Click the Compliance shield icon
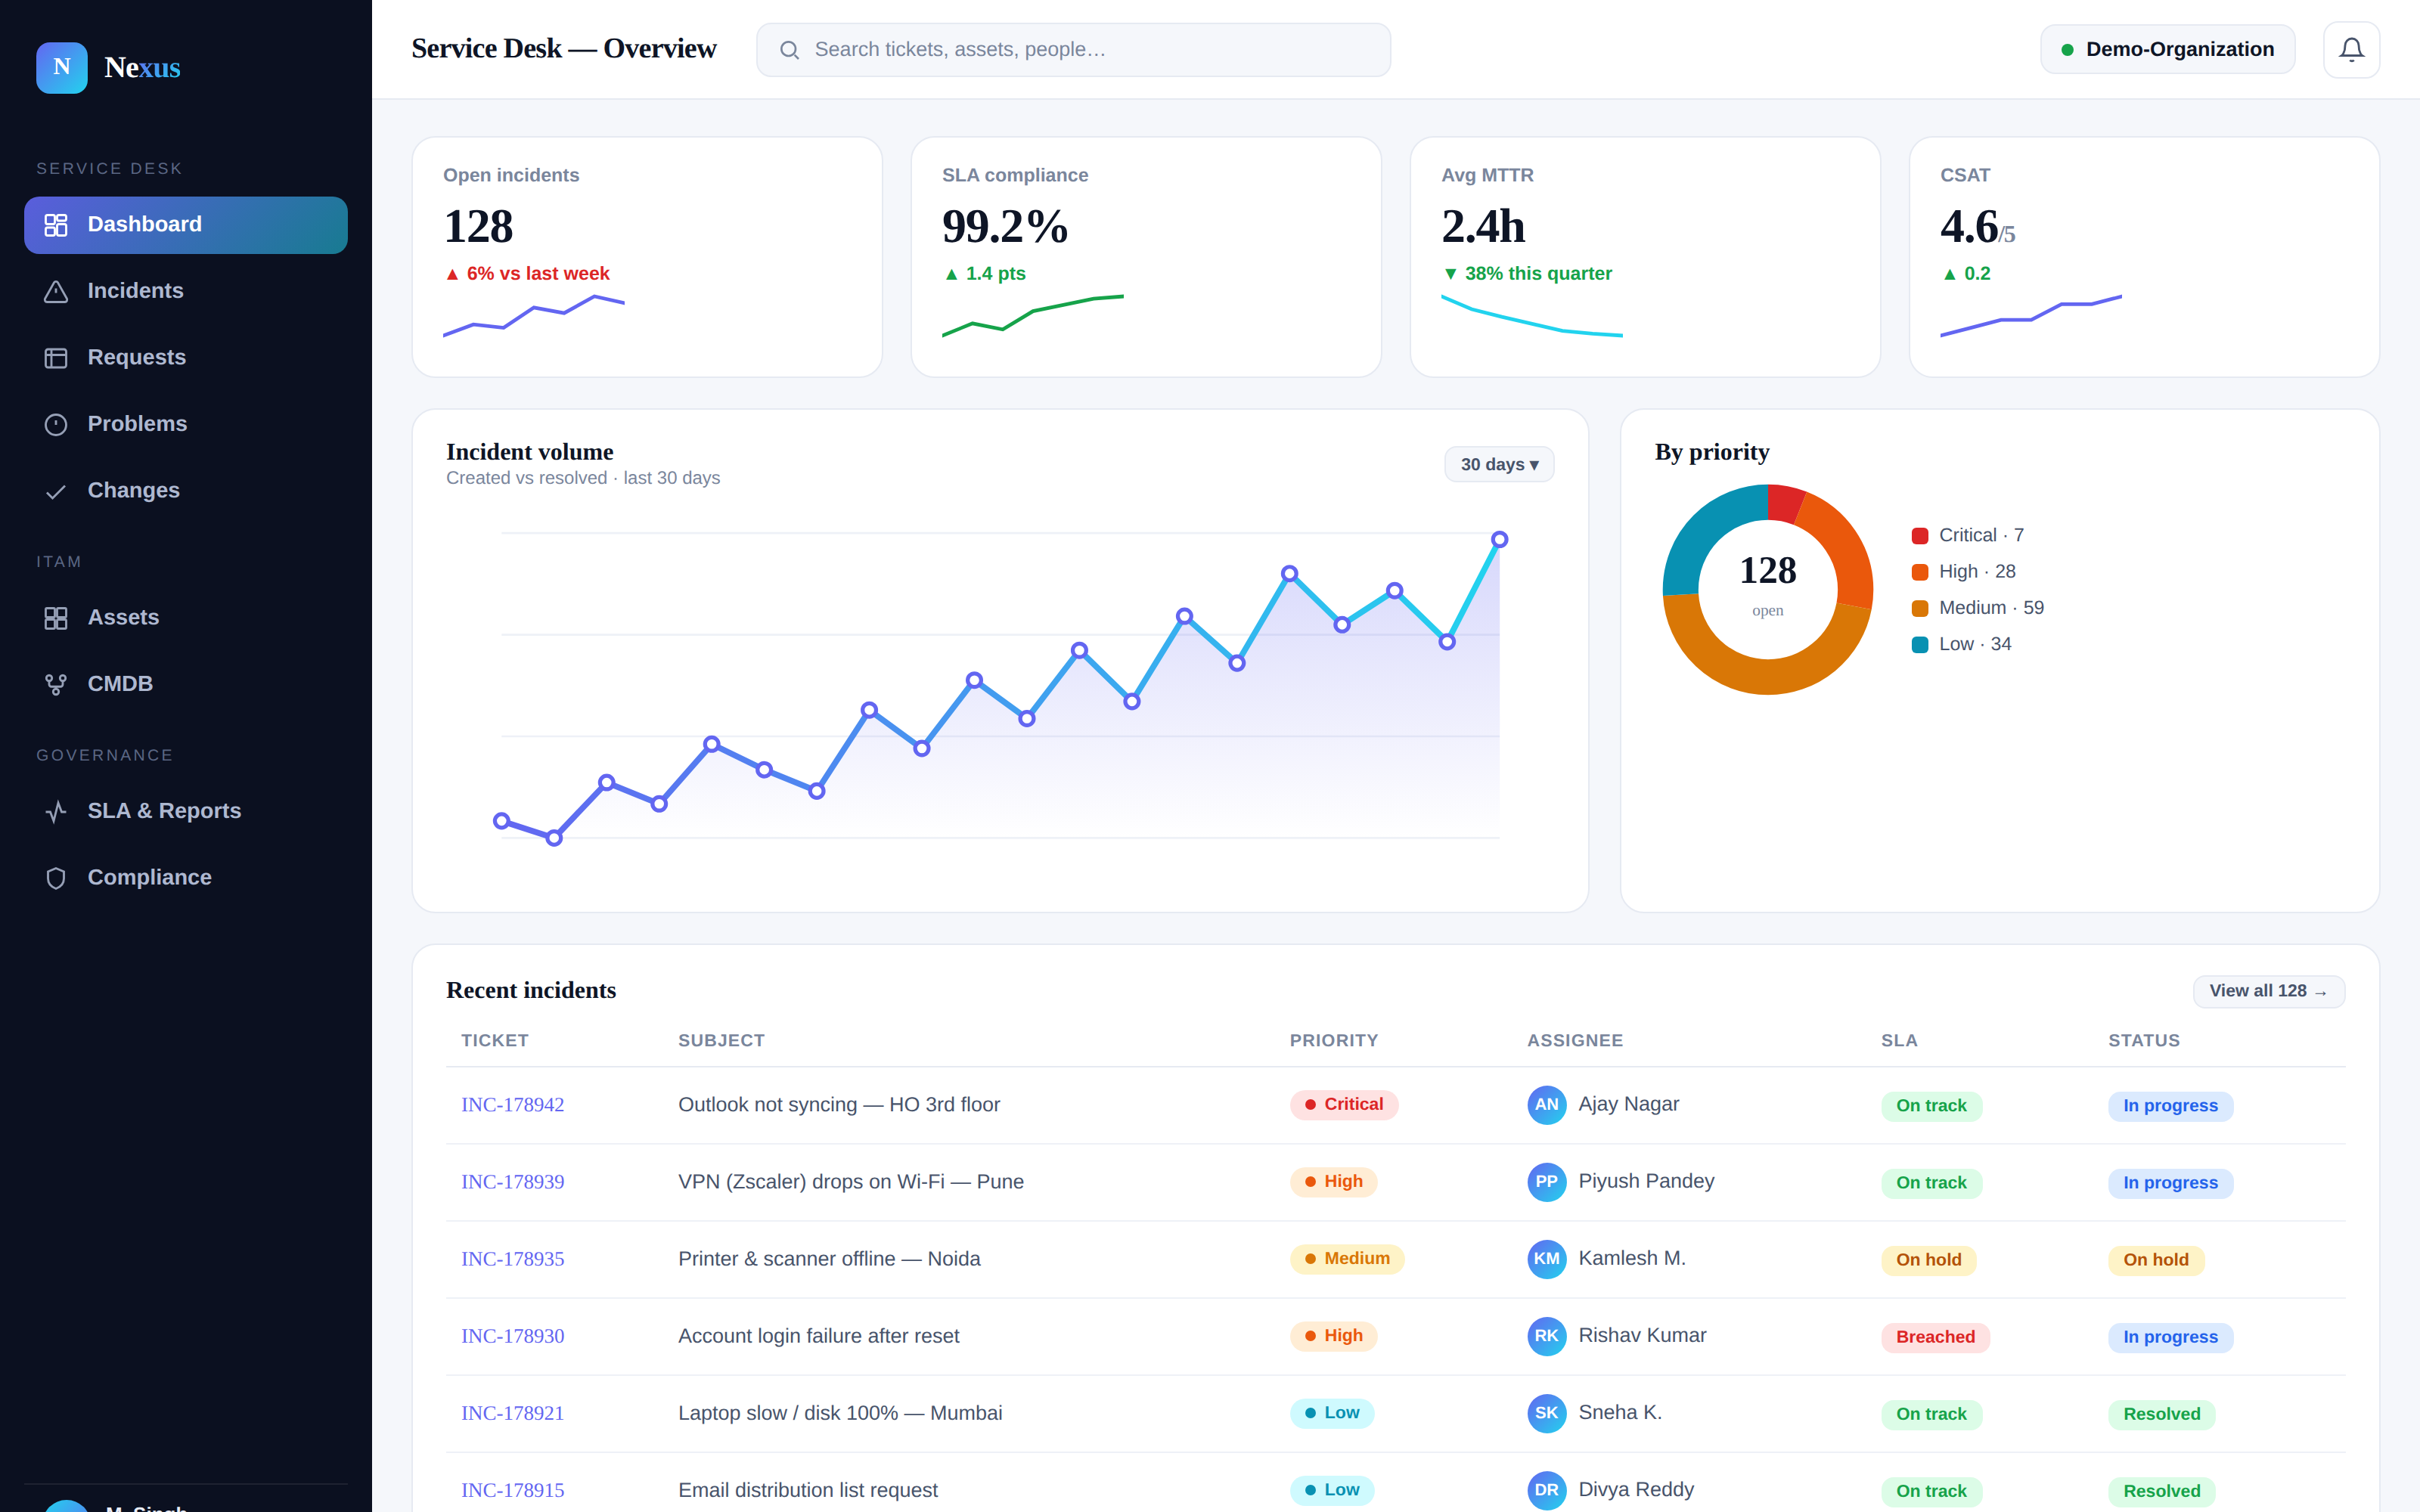Screen dimensions: 2420x1512 tap(56, 878)
